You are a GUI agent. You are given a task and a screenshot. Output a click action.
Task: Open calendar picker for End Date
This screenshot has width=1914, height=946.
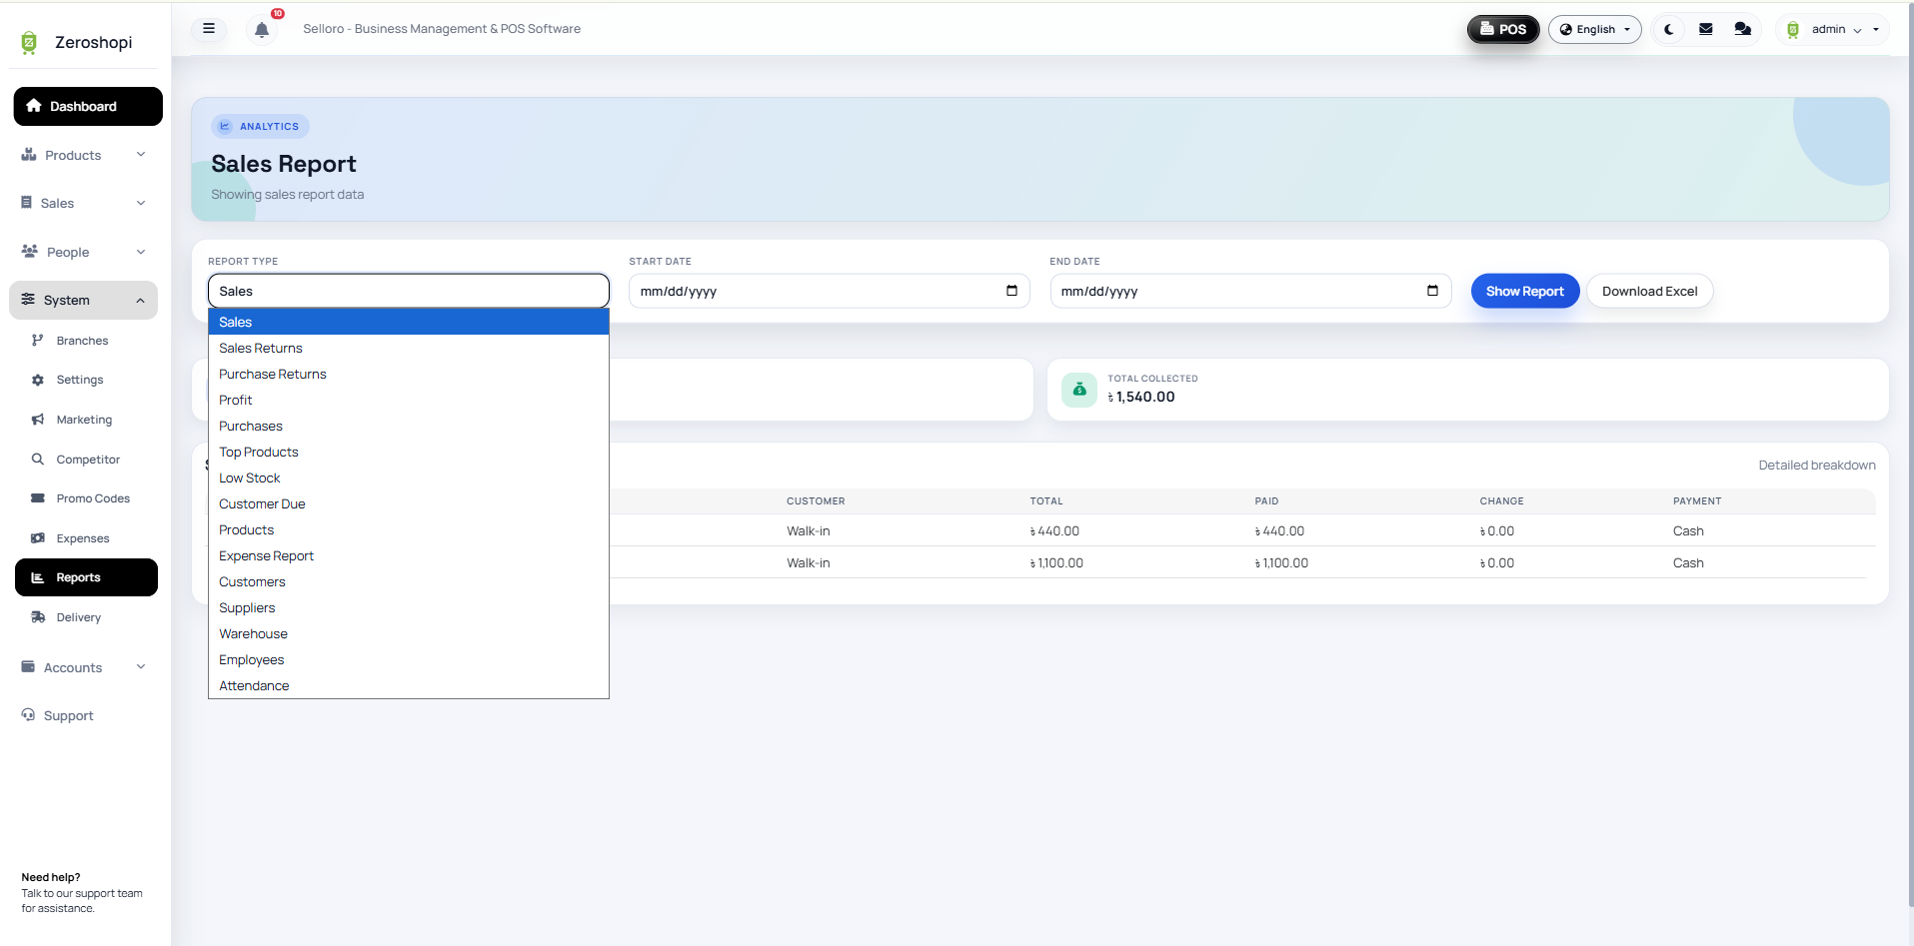tap(1432, 291)
